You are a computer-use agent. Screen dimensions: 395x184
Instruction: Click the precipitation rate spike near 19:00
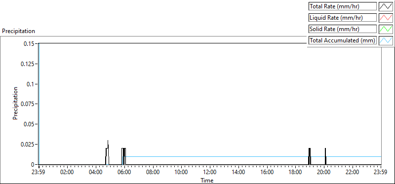click(x=310, y=156)
